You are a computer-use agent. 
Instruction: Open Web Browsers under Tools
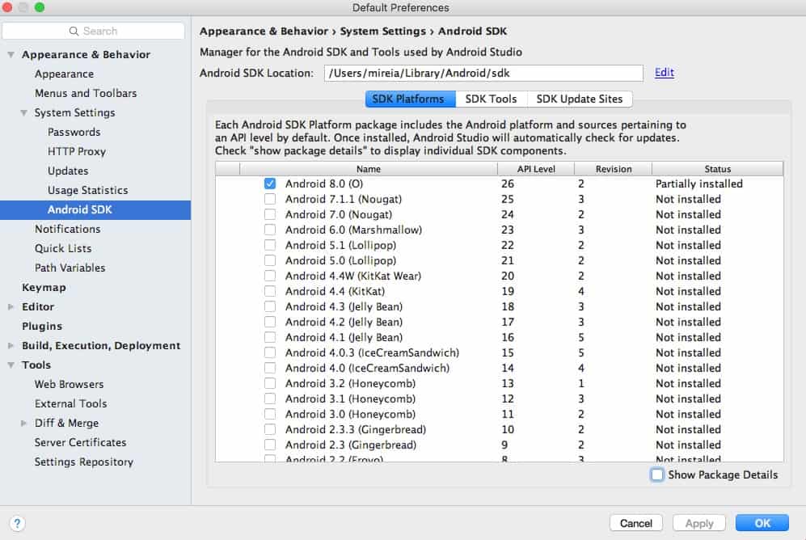tap(69, 384)
